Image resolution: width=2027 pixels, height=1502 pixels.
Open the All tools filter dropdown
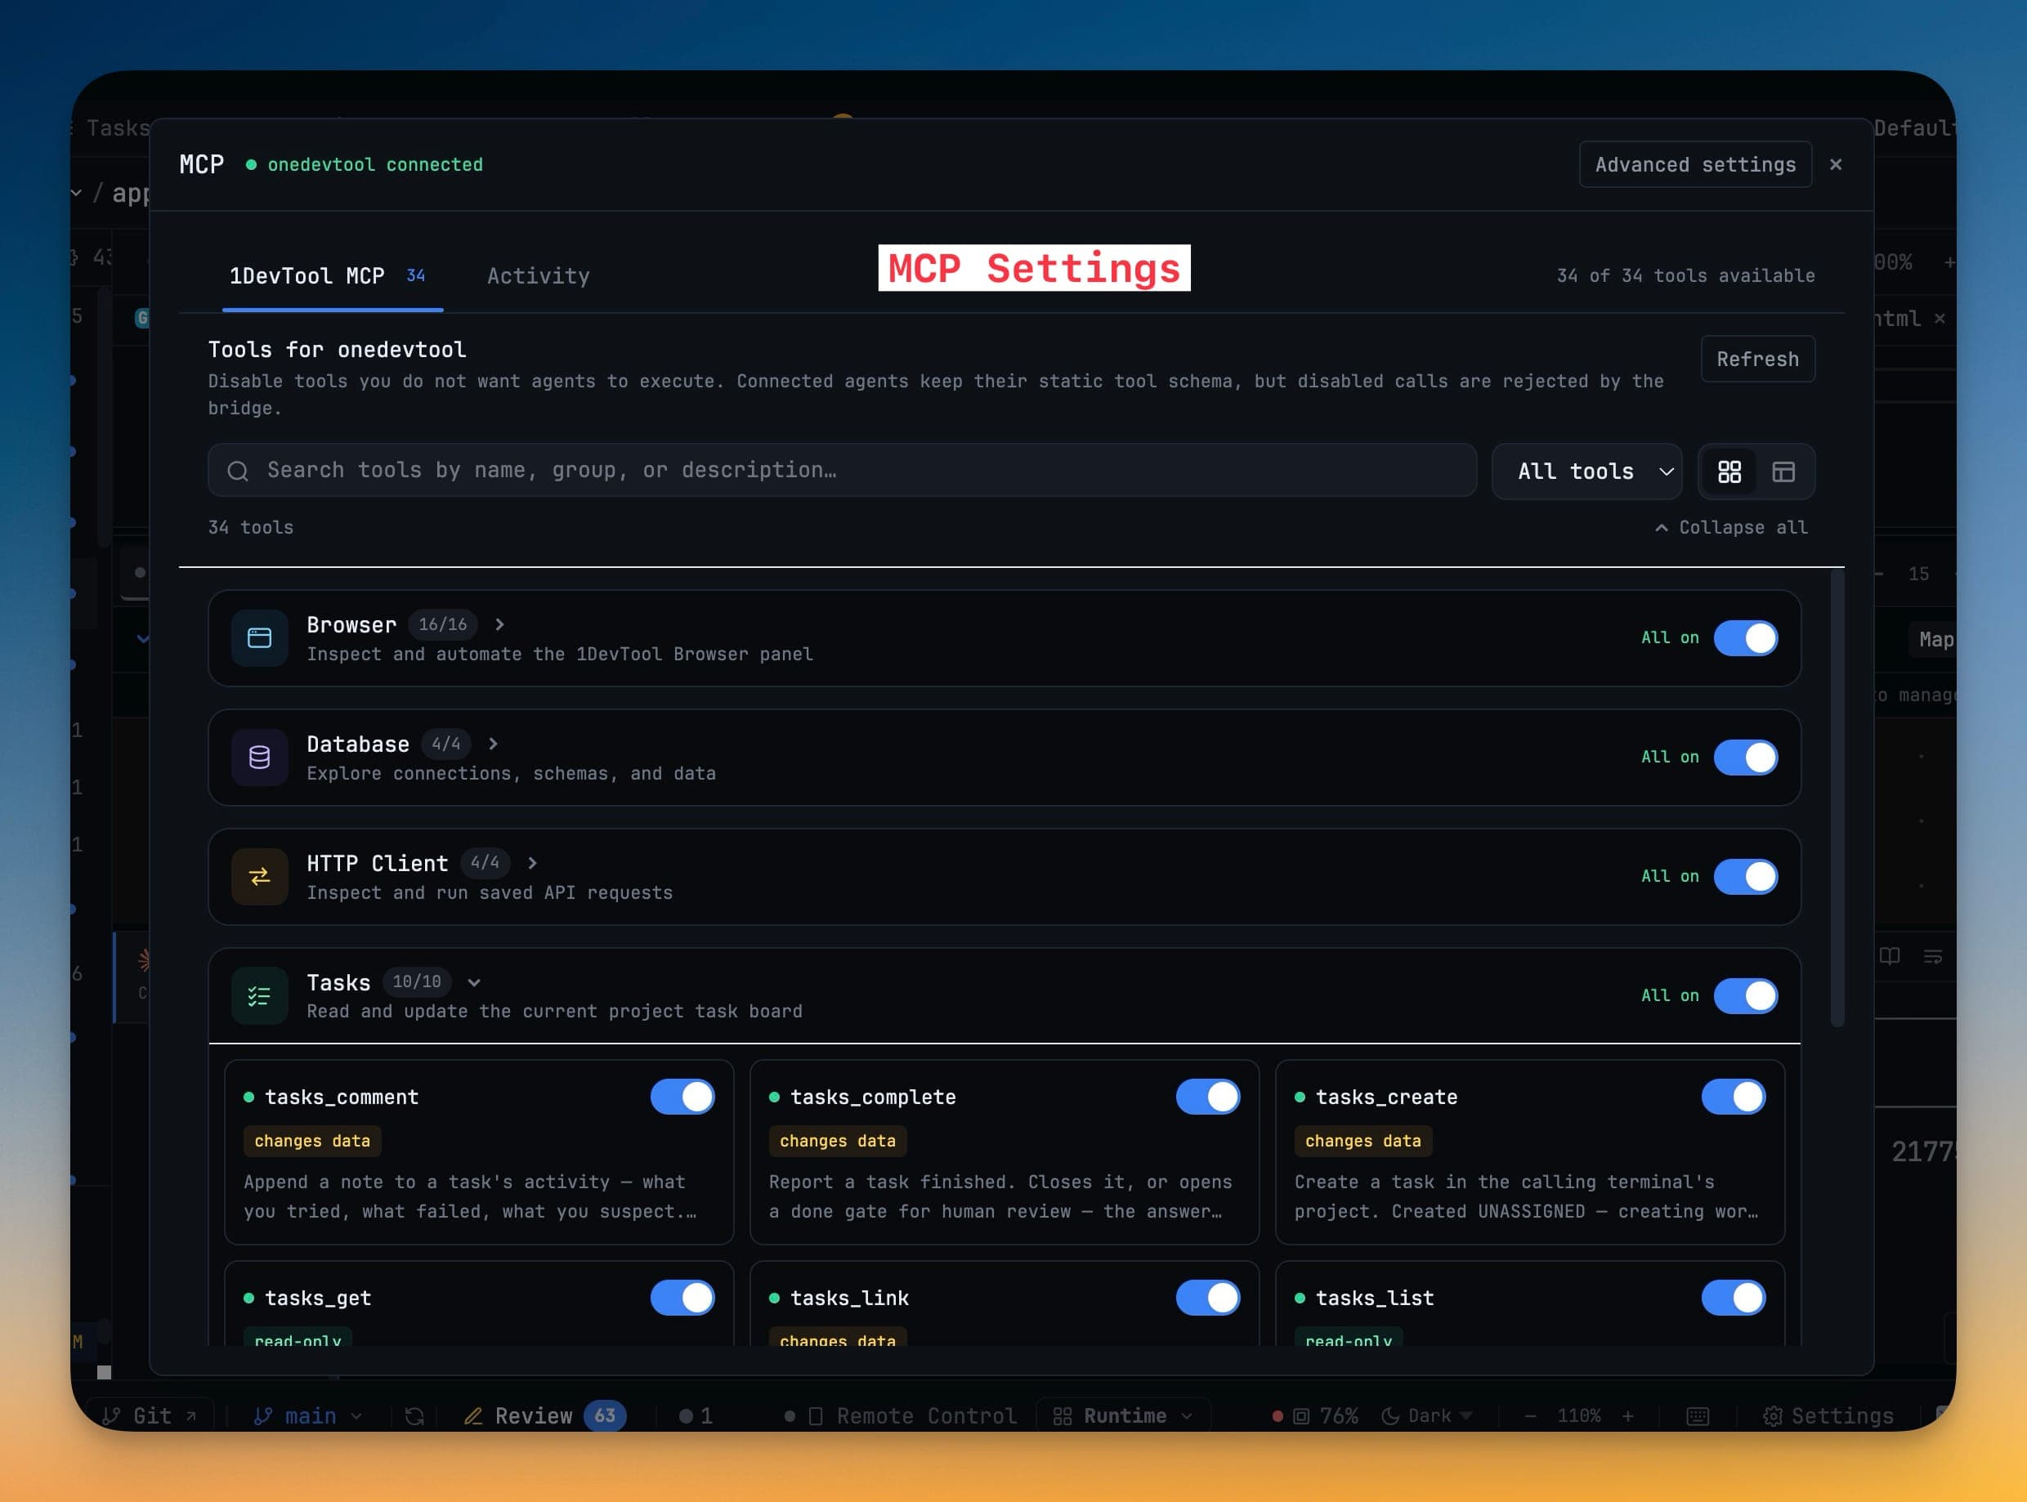tap(1586, 471)
